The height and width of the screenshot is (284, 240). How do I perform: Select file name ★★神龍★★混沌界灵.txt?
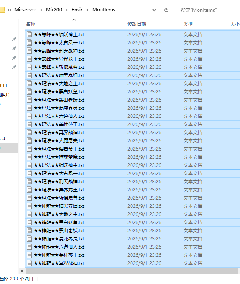point(59,239)
